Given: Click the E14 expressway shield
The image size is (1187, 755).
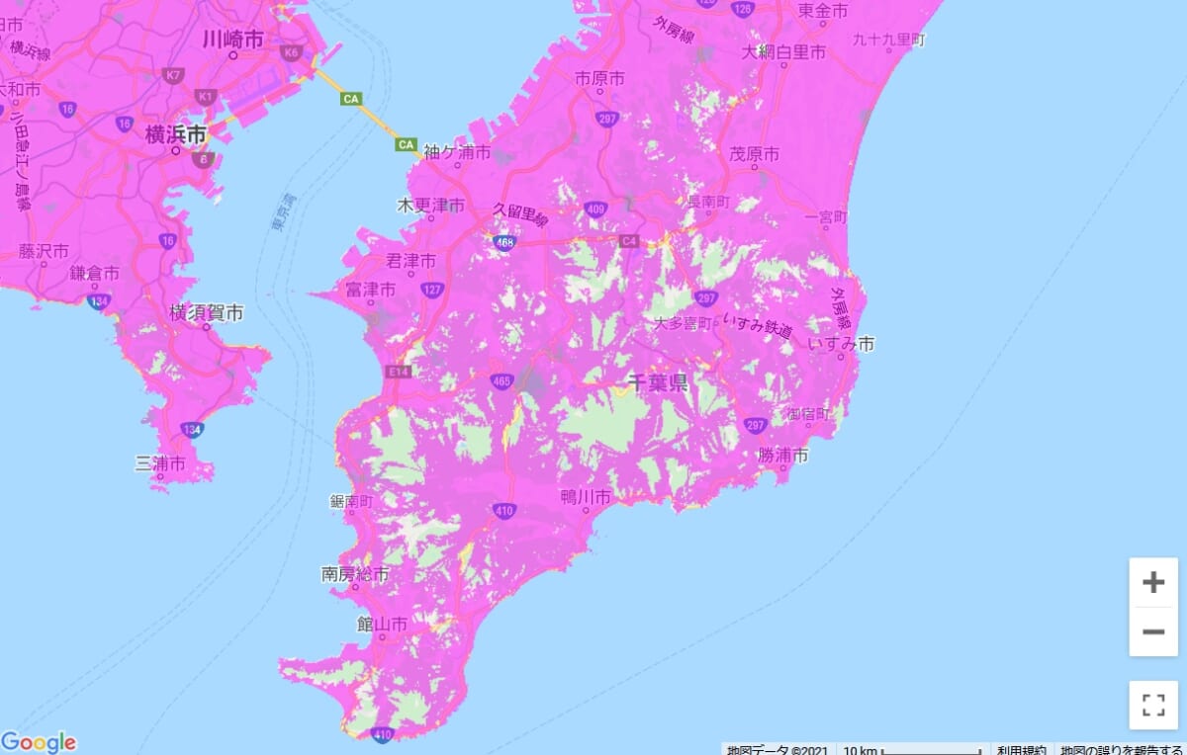Looking at the screenshot, I should [399, 372].
